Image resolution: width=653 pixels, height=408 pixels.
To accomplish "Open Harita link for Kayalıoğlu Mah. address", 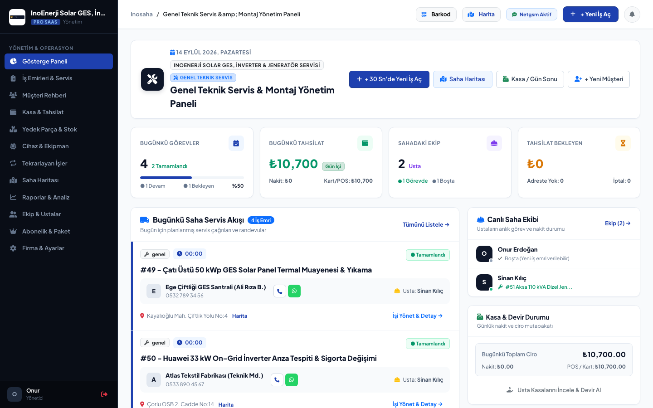I will (x=239, y=316).
